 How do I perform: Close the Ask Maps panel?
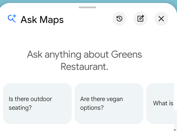tap(161, 19)
